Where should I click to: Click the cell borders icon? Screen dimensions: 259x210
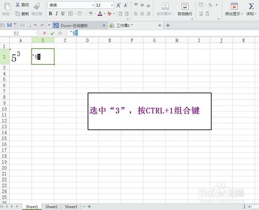tap(70, 13)
